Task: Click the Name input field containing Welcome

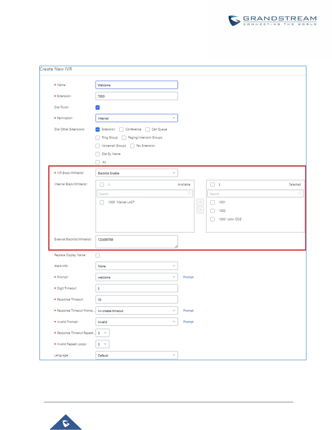Action: pyautogui.click(x=137, y=85)
